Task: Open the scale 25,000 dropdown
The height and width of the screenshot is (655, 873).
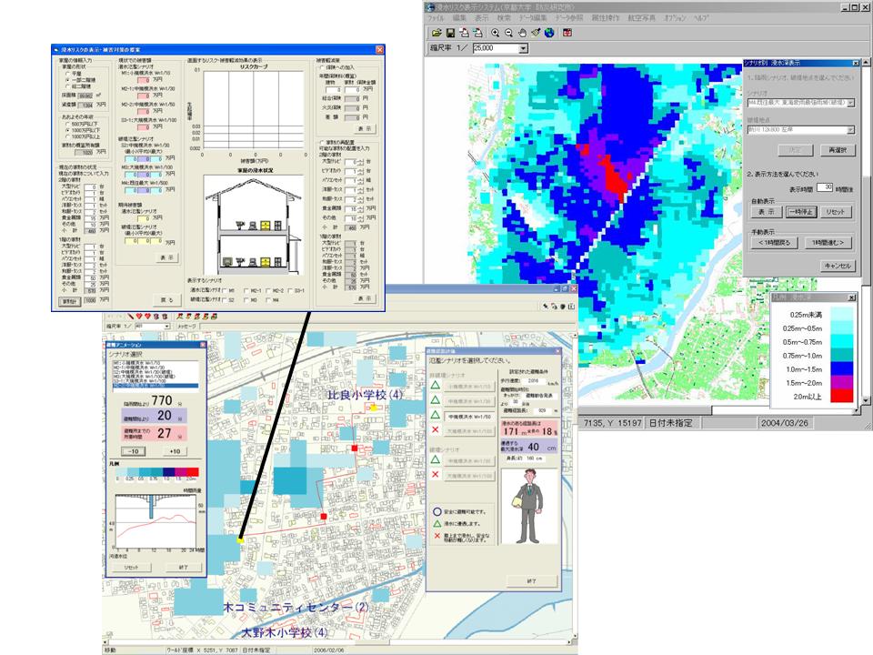Action: click(524, 48)
